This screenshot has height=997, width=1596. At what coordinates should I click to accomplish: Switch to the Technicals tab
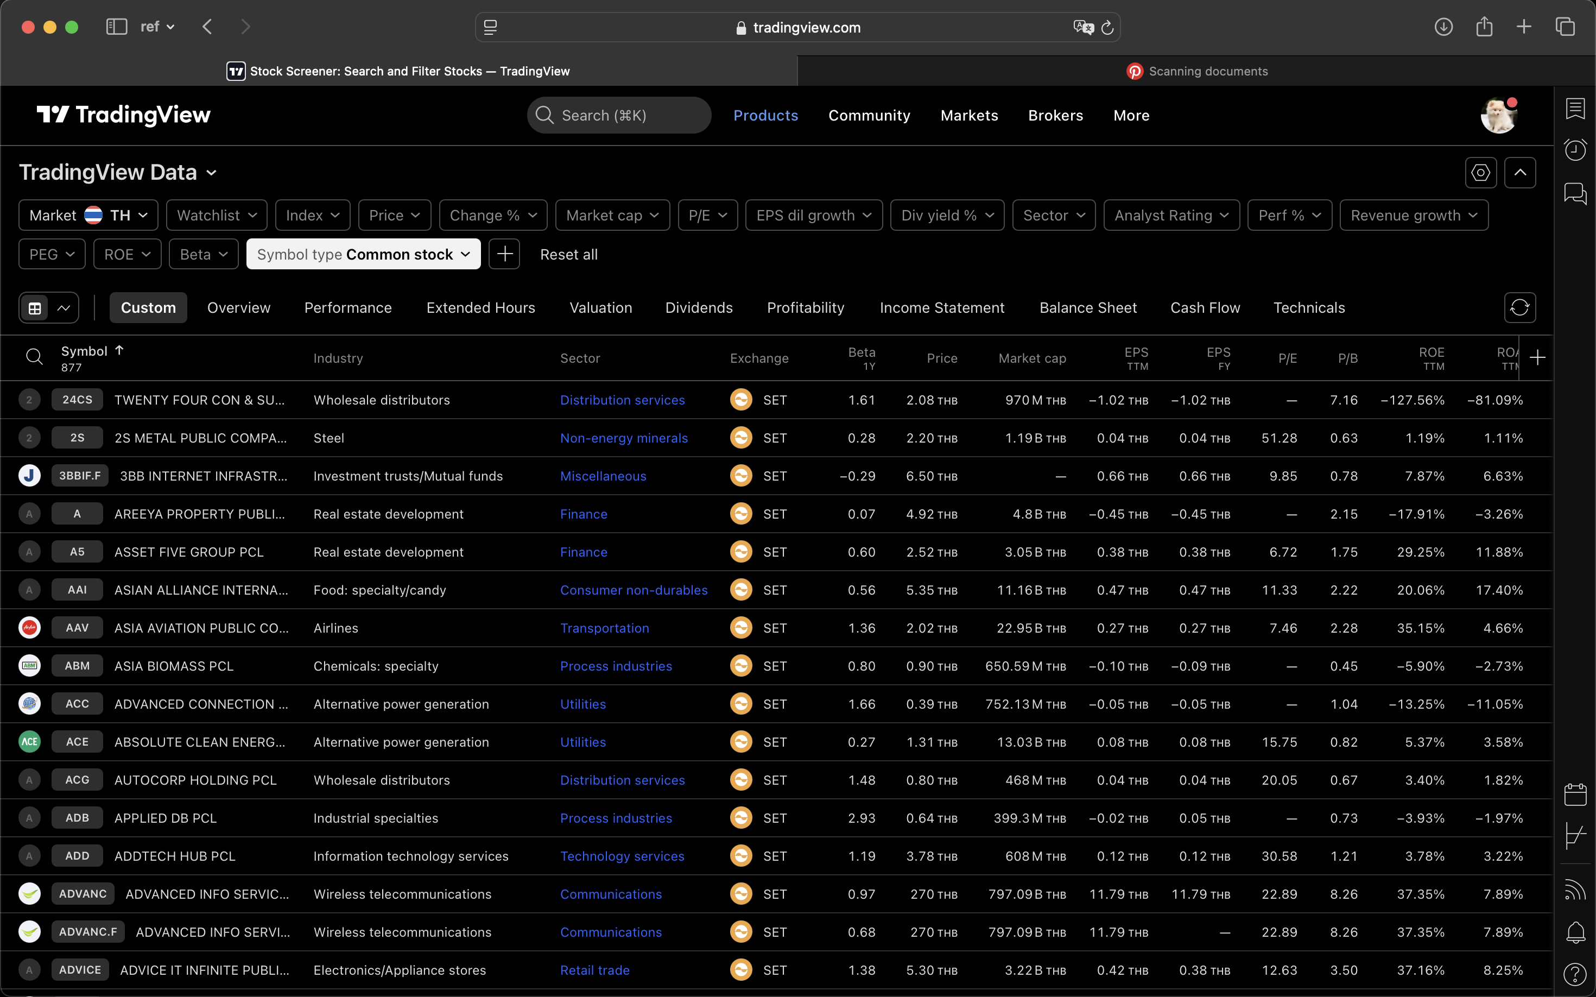[x=1309, y=308]
